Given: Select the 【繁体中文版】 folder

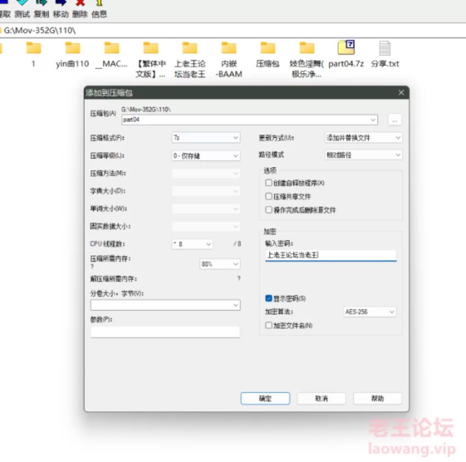Looking at the screenshot, I should (150, 60).
